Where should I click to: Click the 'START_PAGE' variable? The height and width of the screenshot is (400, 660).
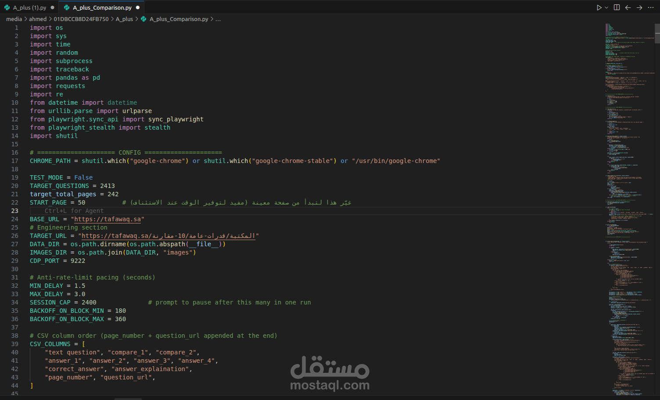pyautogui.click(x=48, y=202)
